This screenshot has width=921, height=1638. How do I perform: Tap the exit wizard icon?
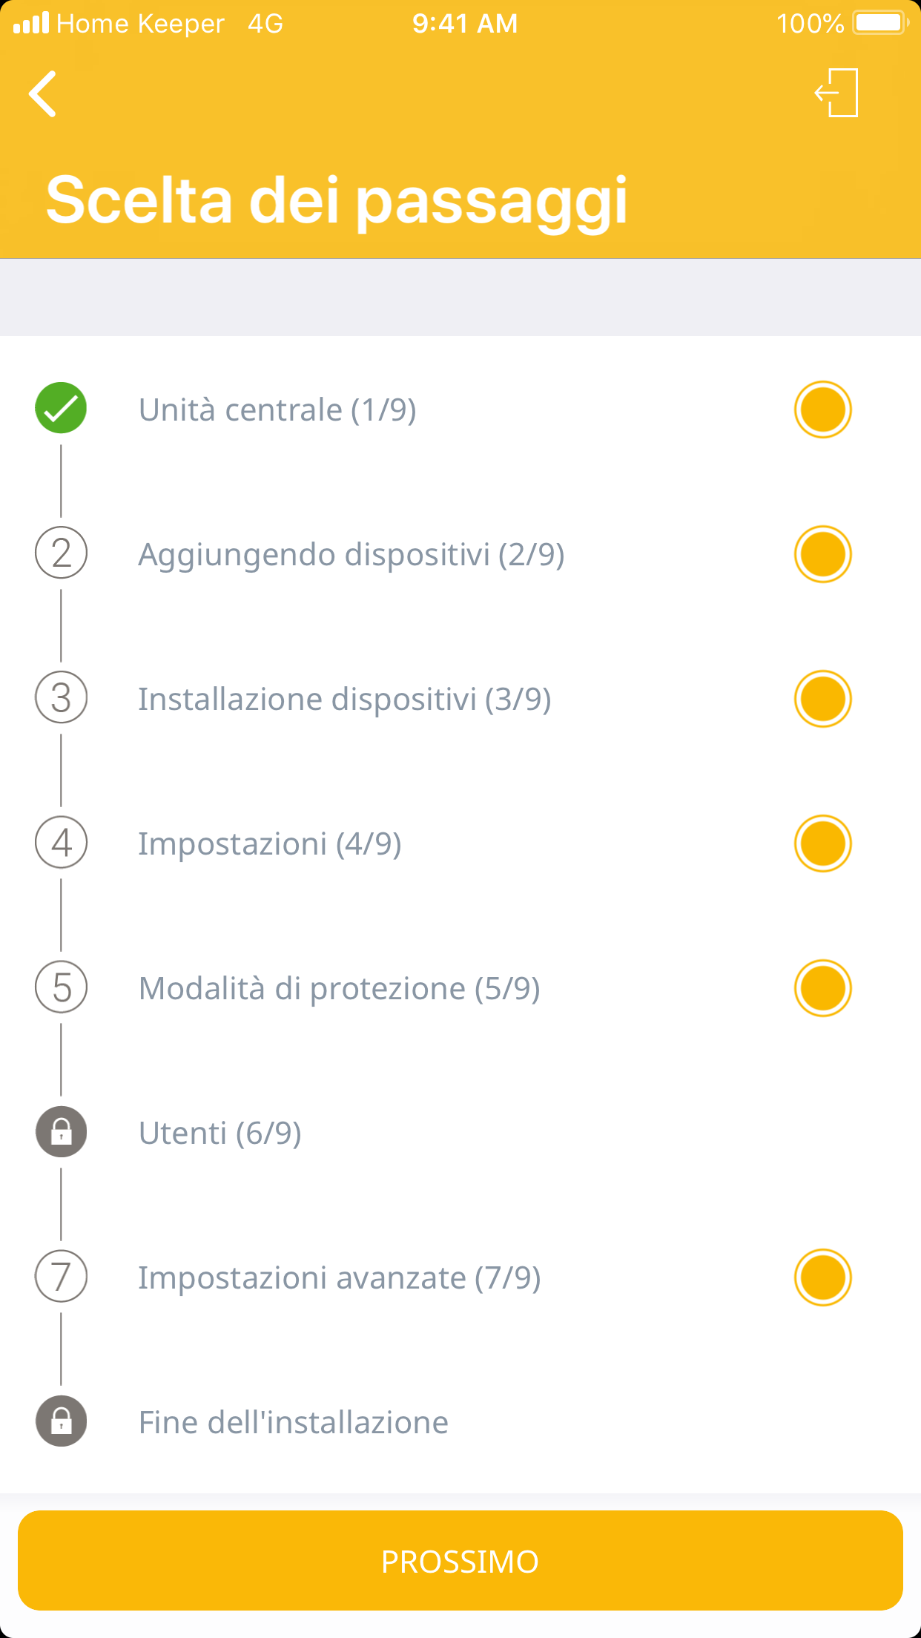pyautogui.click(x=836, y=93)
